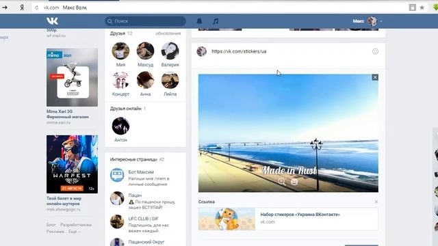Open Mima Xari 3G ad title
The height and width of the screenshot is (246, 438).
(68, 114)
